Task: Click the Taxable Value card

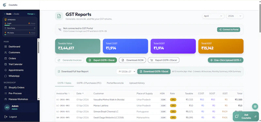Action: click(78, 46)
